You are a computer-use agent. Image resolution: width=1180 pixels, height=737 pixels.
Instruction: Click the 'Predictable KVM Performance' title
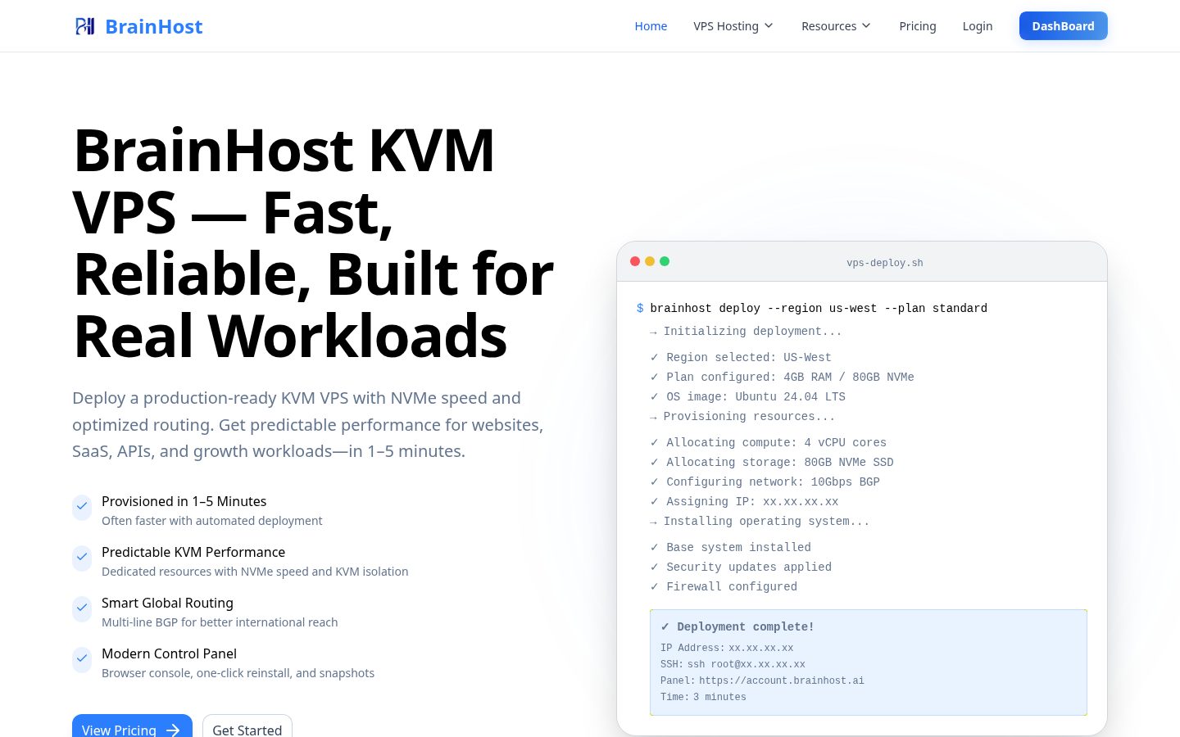tap(193, 552)
